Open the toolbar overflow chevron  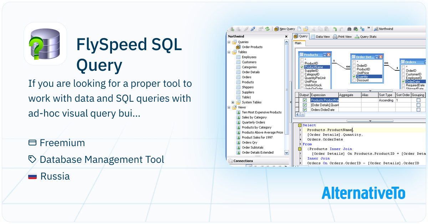[x=369, y=28]
